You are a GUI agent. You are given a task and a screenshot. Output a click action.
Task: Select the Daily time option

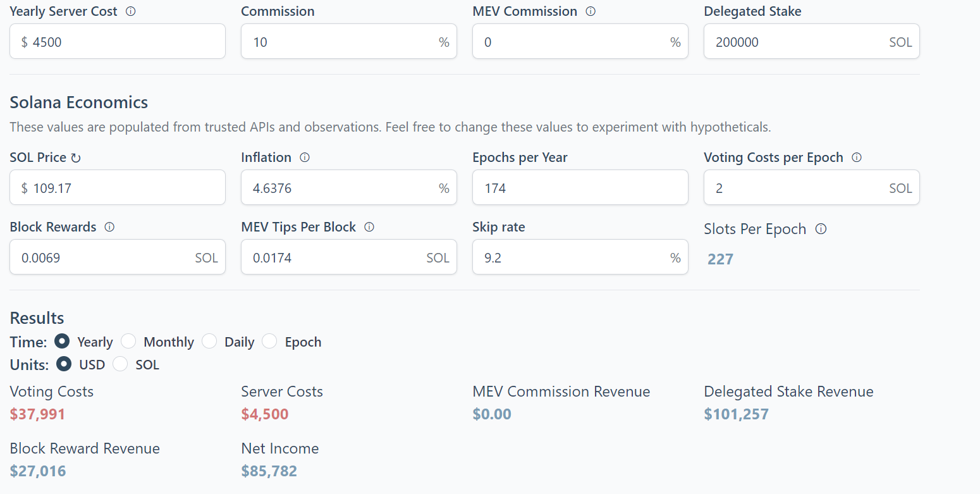pos(209,342)
